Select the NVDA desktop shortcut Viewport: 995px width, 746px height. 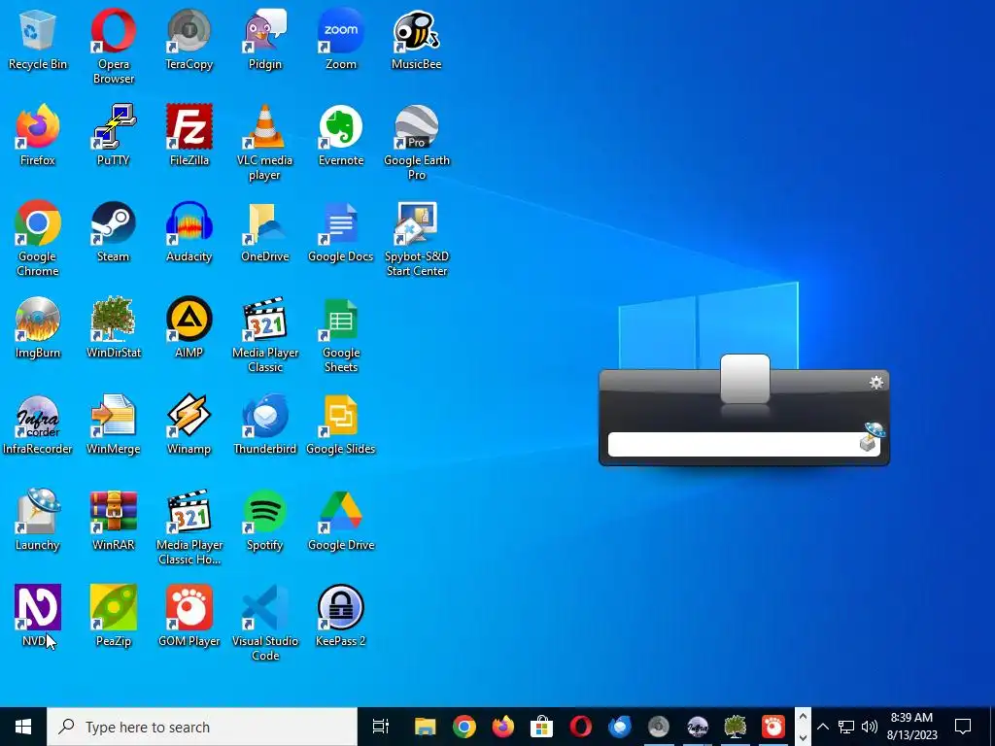(x=38, y=616)
